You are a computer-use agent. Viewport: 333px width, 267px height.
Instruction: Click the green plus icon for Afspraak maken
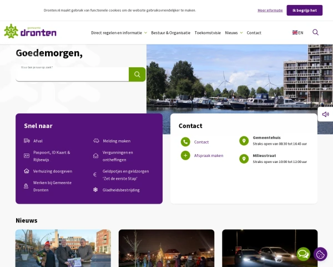tap(185, 155)
